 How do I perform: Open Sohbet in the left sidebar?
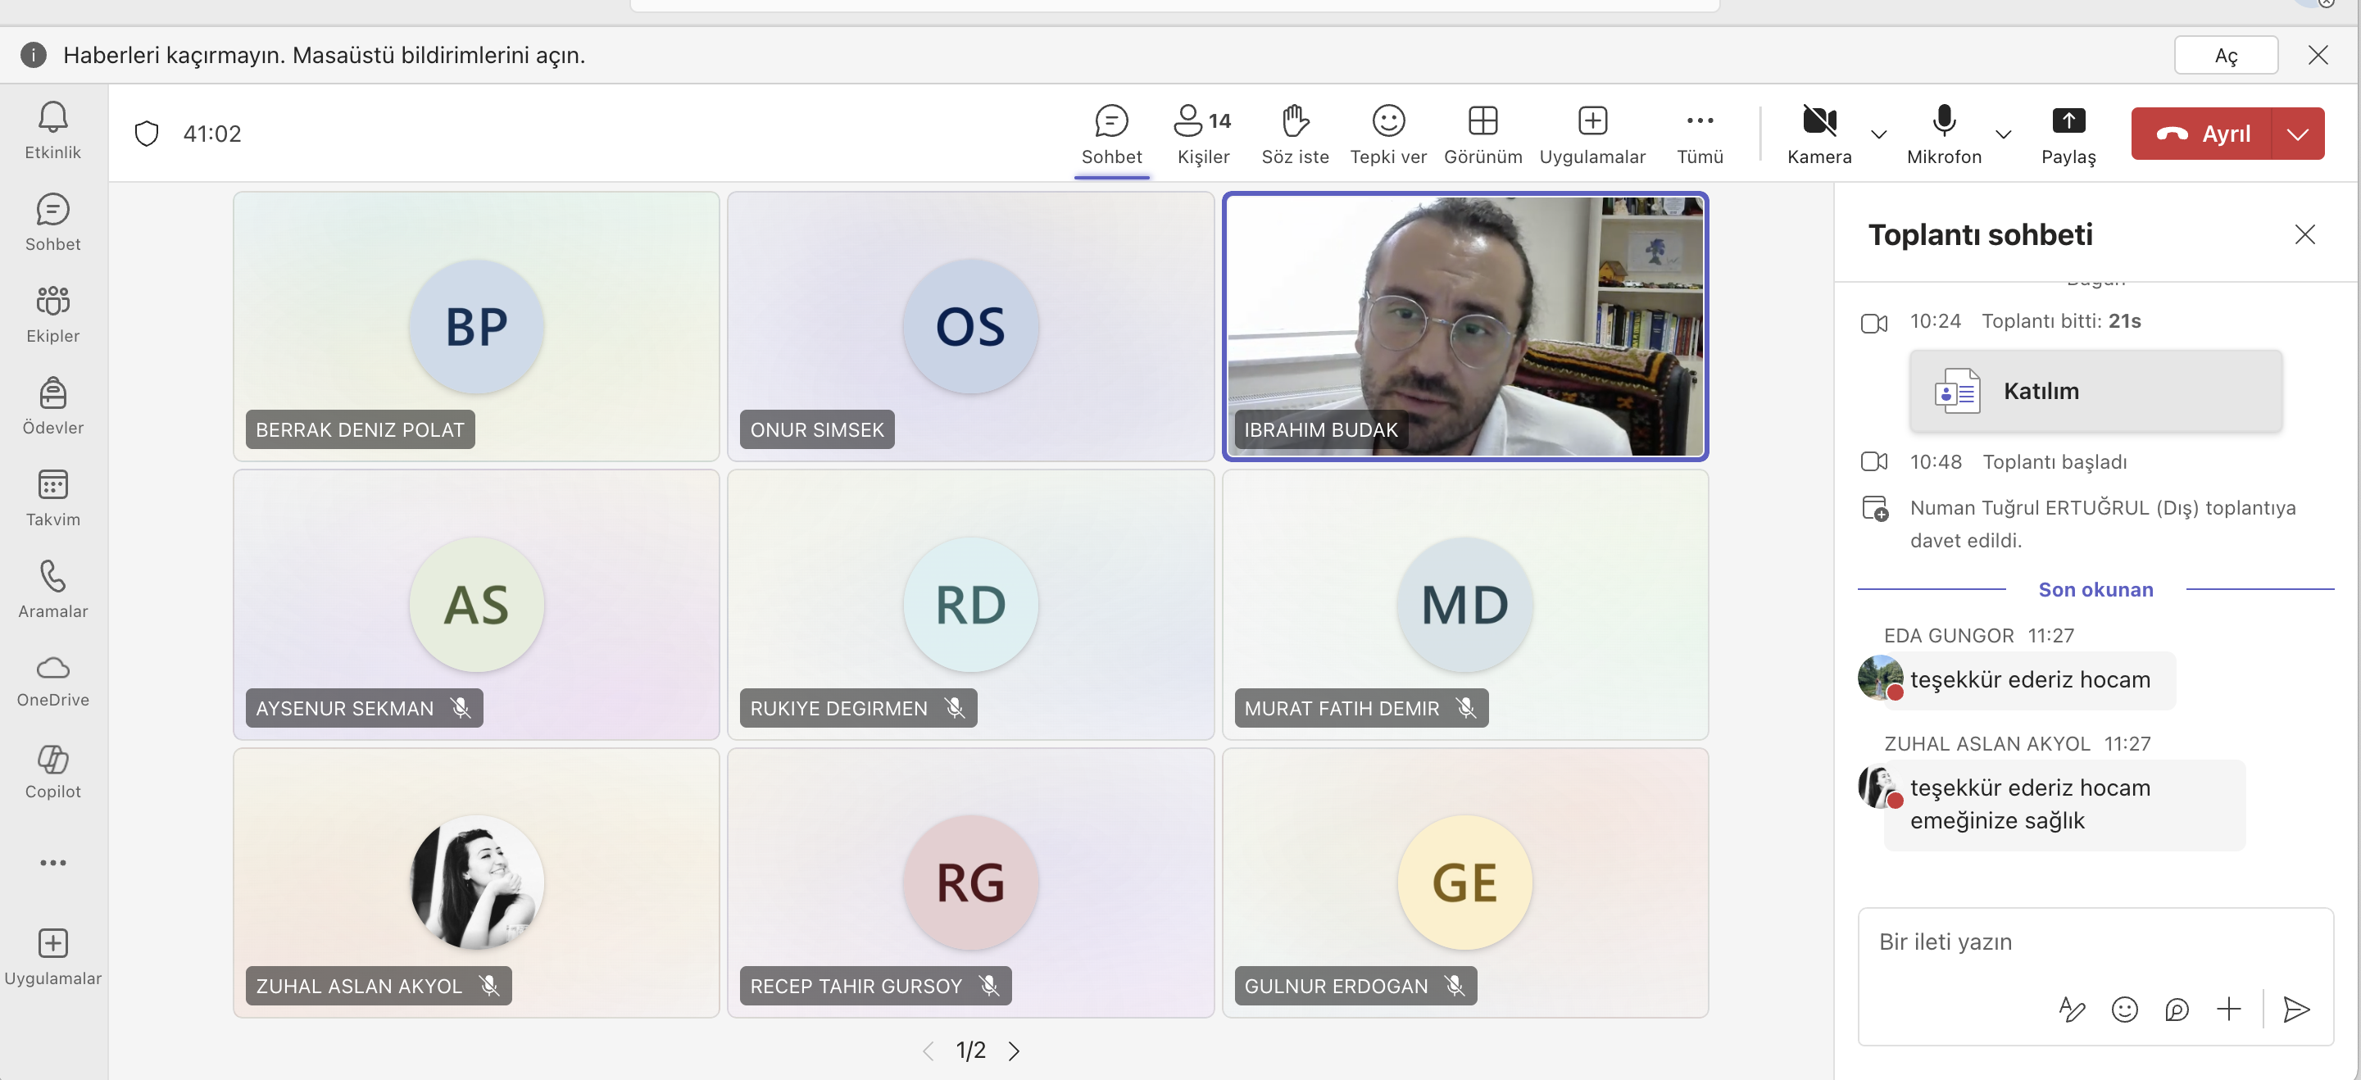point(52,223)
